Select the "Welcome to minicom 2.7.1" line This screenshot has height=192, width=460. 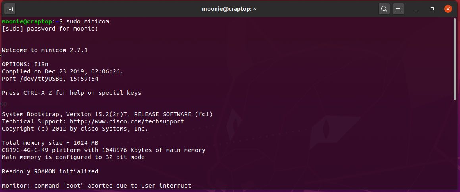(x=44, y=50)
